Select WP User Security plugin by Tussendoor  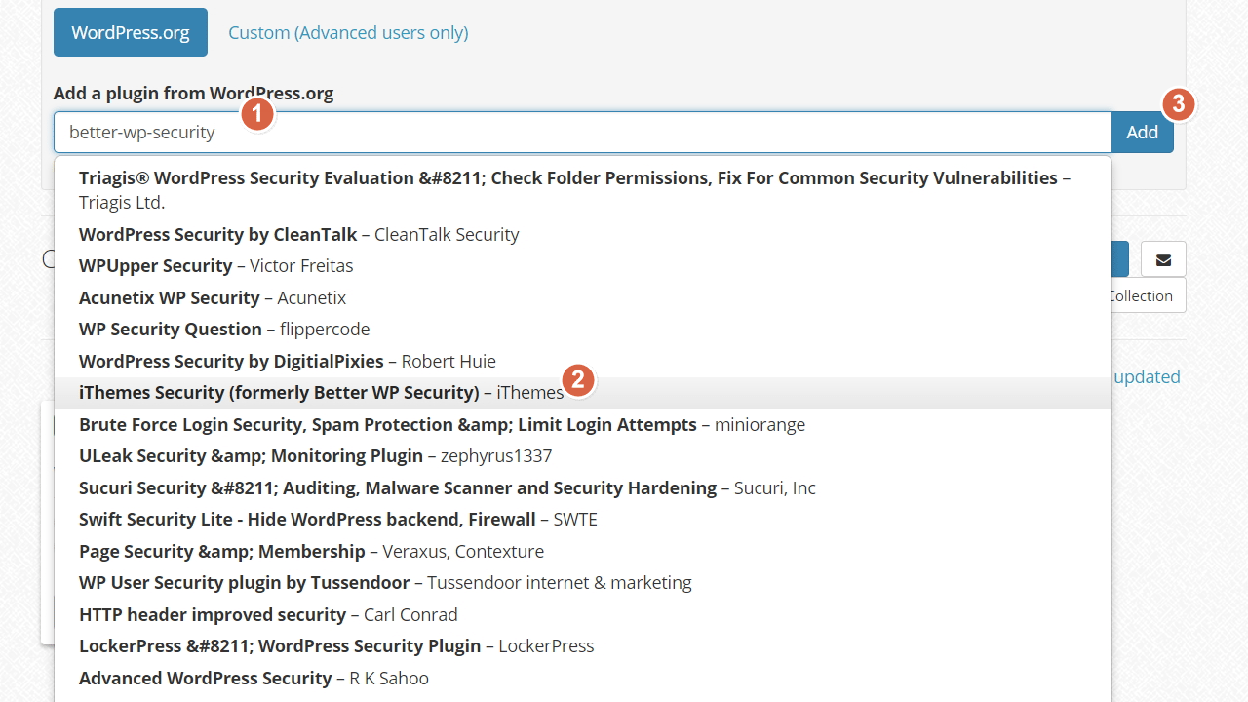(583, 583)
